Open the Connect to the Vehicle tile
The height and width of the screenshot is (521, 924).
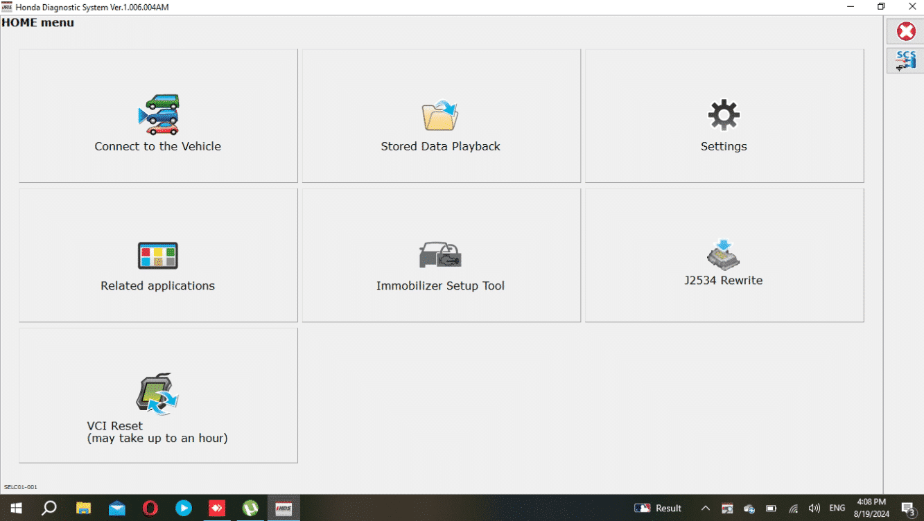(158, 116)
